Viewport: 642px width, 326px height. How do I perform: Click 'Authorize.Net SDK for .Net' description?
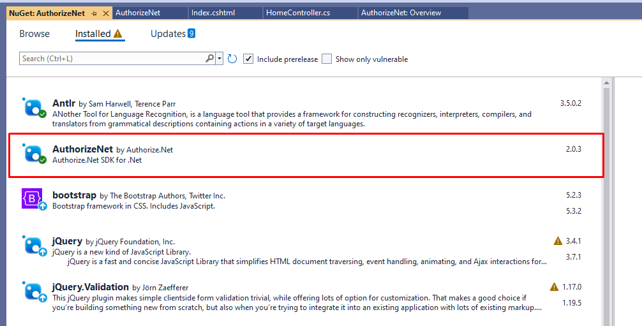pyautogui.click(x=97, y=160)
